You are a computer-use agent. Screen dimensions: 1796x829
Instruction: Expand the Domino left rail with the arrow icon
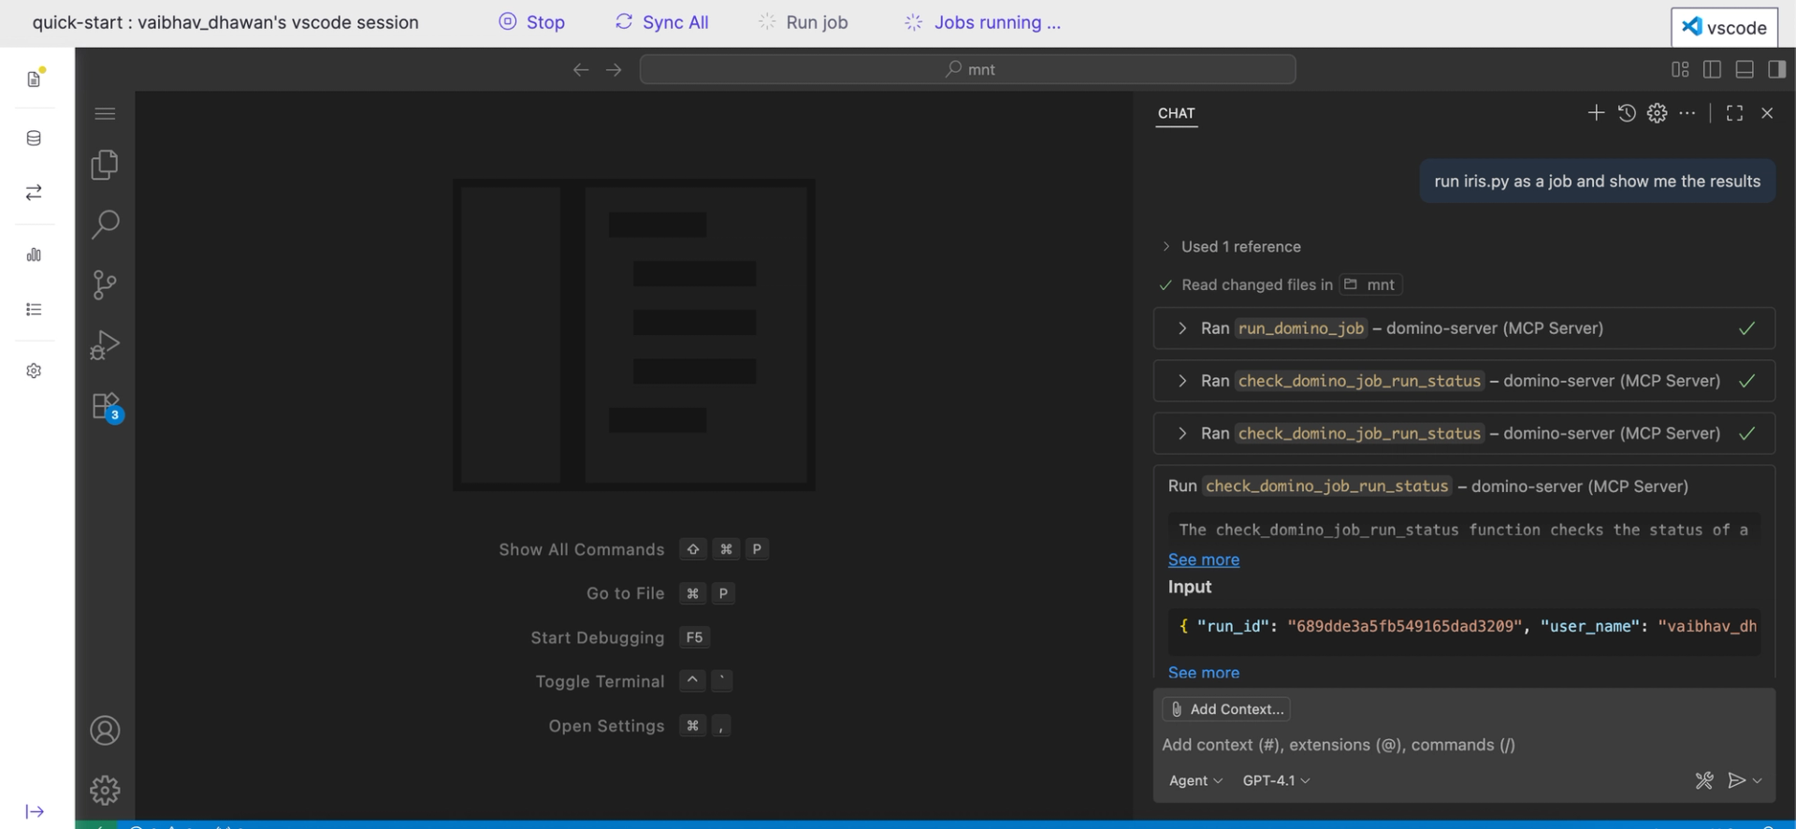pos(35,811)
